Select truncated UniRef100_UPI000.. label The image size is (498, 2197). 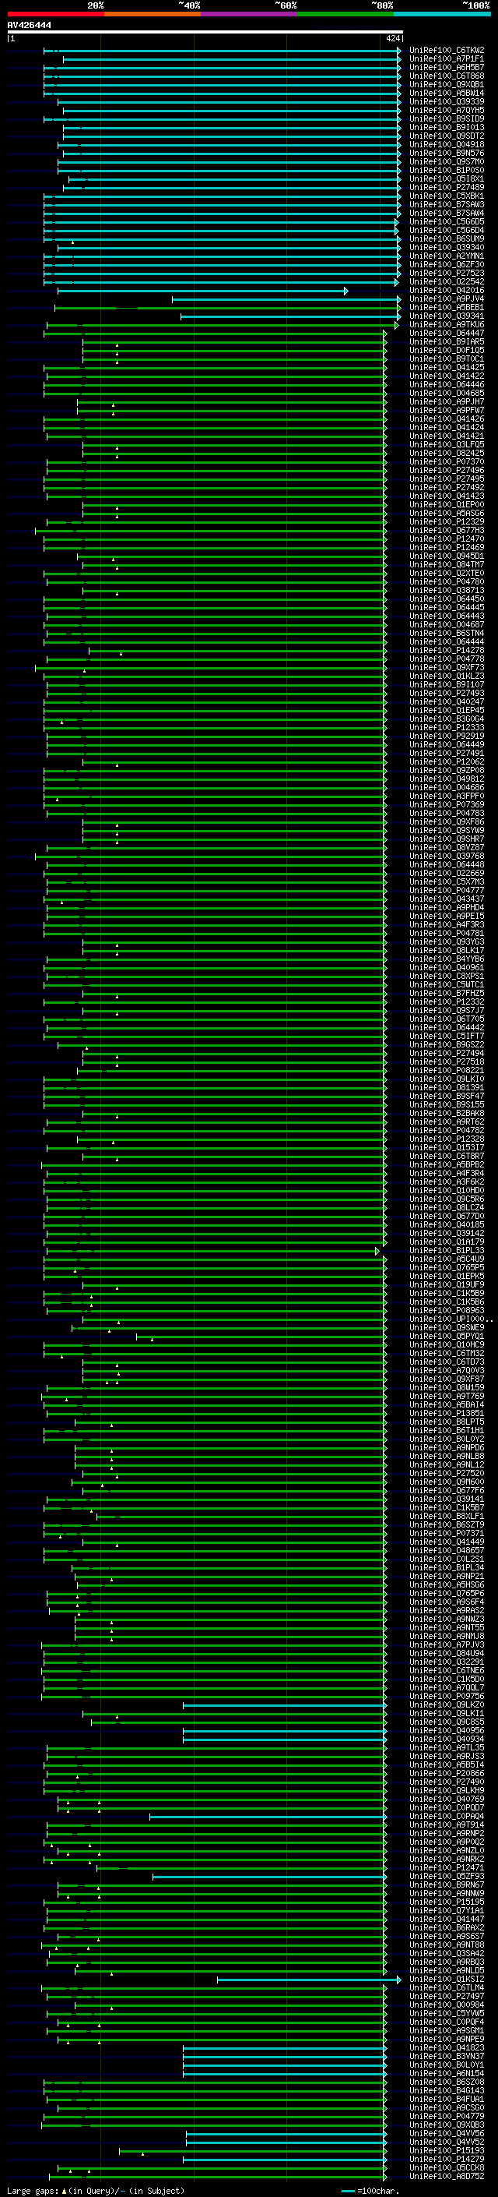click(x=451, y=1319)
